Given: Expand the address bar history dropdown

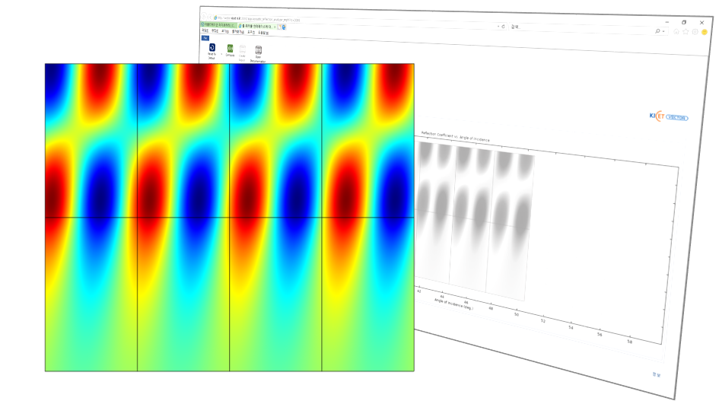Looking at the screenshot, I should point(498,27).
